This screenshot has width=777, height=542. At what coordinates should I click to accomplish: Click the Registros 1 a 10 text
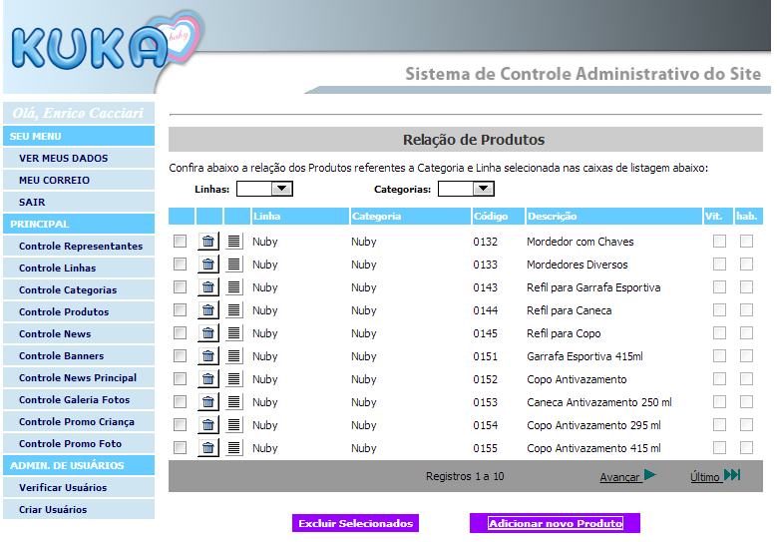pos(465,476)
